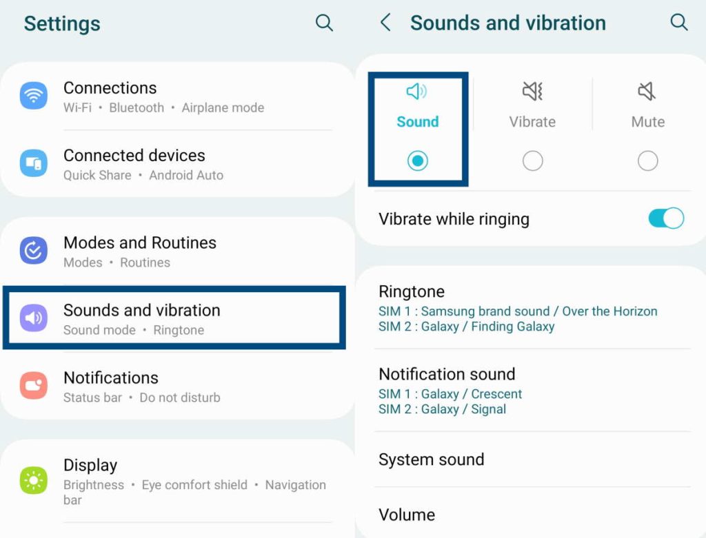This screenshot has width=706, height=538.
Task: Open search in Sounds and vibration header
Action: 679,23
